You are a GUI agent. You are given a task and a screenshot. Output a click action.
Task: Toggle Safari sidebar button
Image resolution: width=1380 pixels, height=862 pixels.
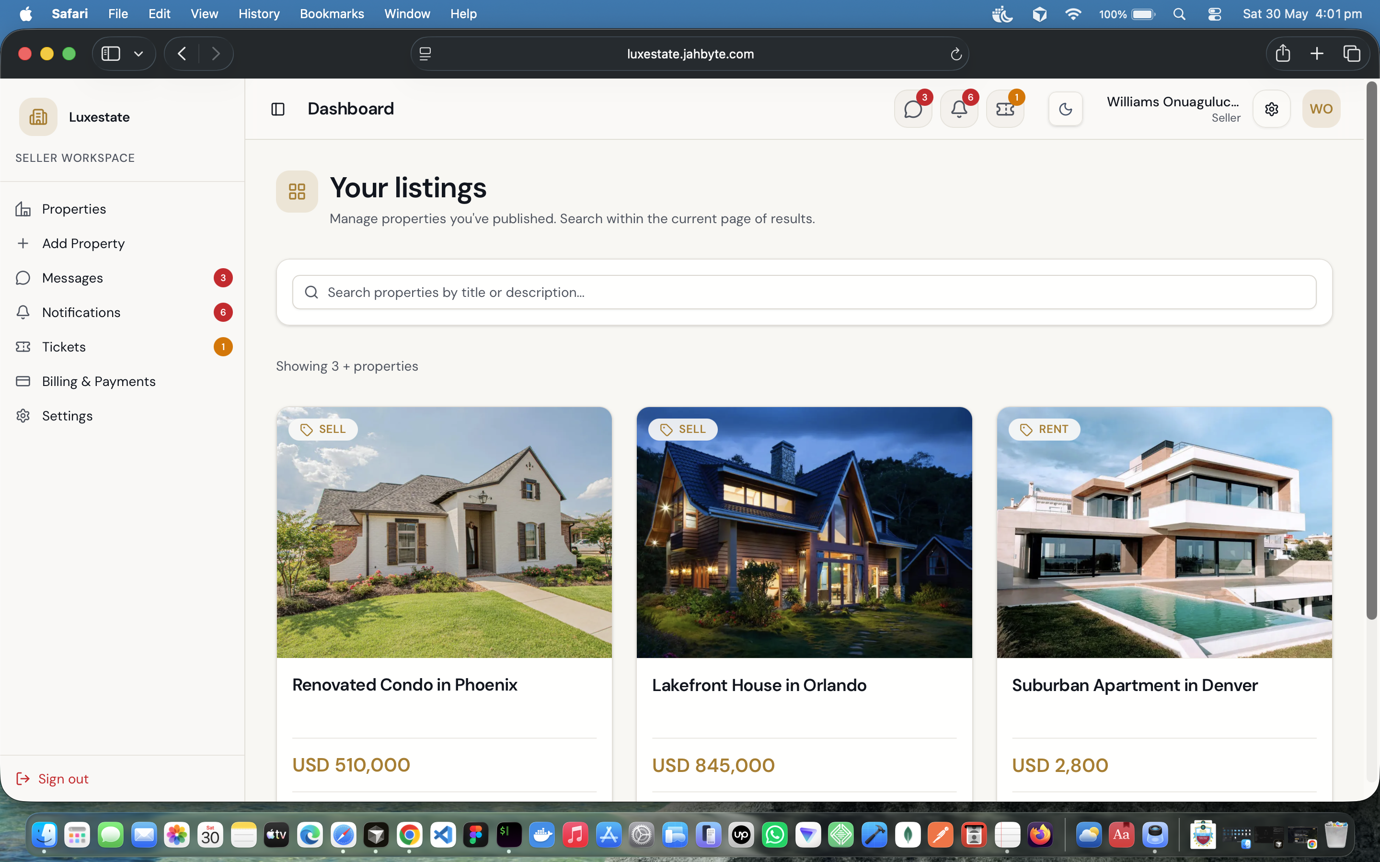111,54
